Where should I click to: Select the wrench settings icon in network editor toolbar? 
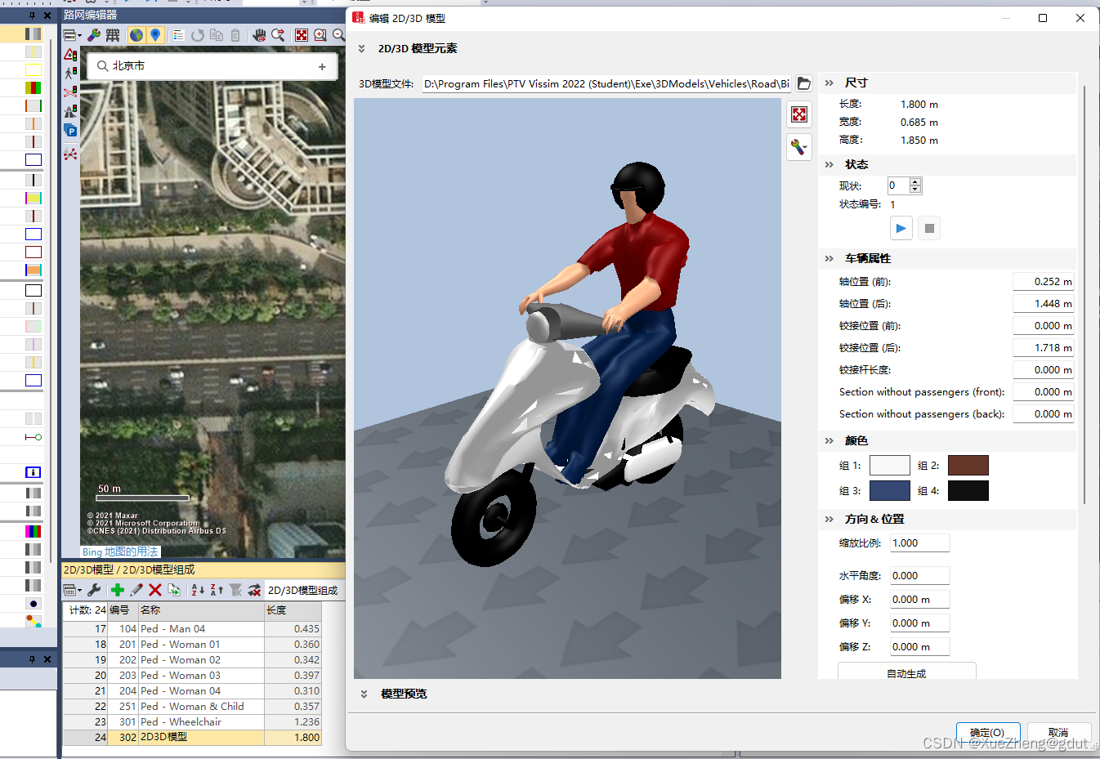coord(95,35)
